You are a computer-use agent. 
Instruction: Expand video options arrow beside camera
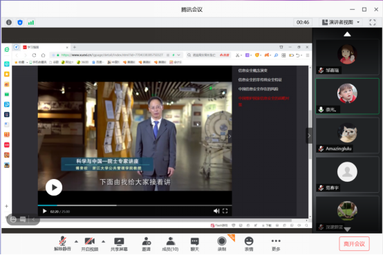tap(103, 242)
